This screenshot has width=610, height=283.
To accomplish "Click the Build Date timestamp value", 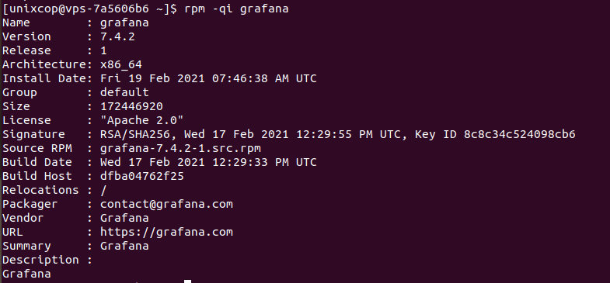I will pyautogui.click(x=208, y=162).
